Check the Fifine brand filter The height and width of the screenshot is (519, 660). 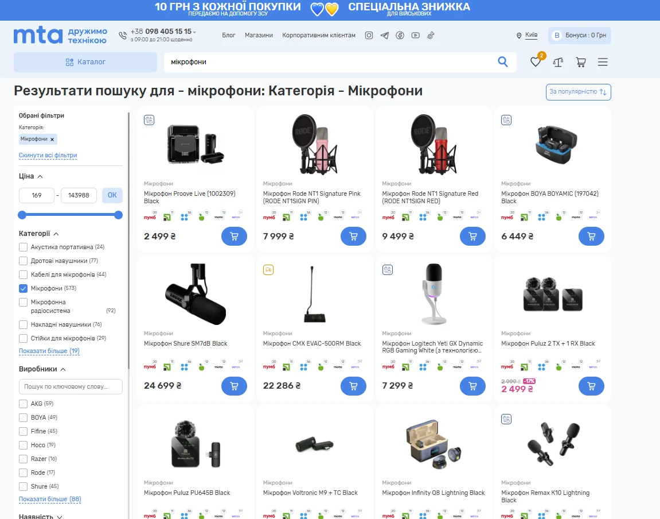pyautogui.click(x=23, y=431)
